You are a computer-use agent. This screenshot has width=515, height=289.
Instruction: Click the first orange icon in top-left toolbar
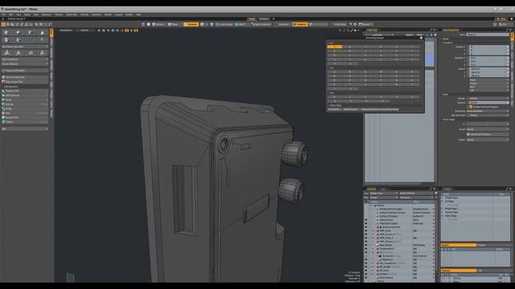3,24
